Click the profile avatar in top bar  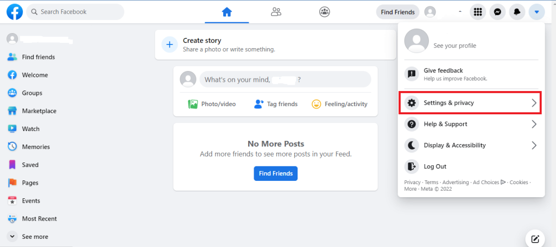(430, 12)
